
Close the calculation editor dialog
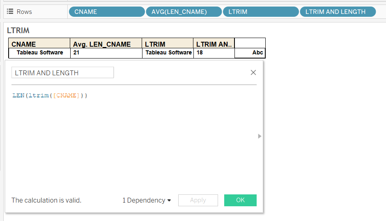click(253, 72)
